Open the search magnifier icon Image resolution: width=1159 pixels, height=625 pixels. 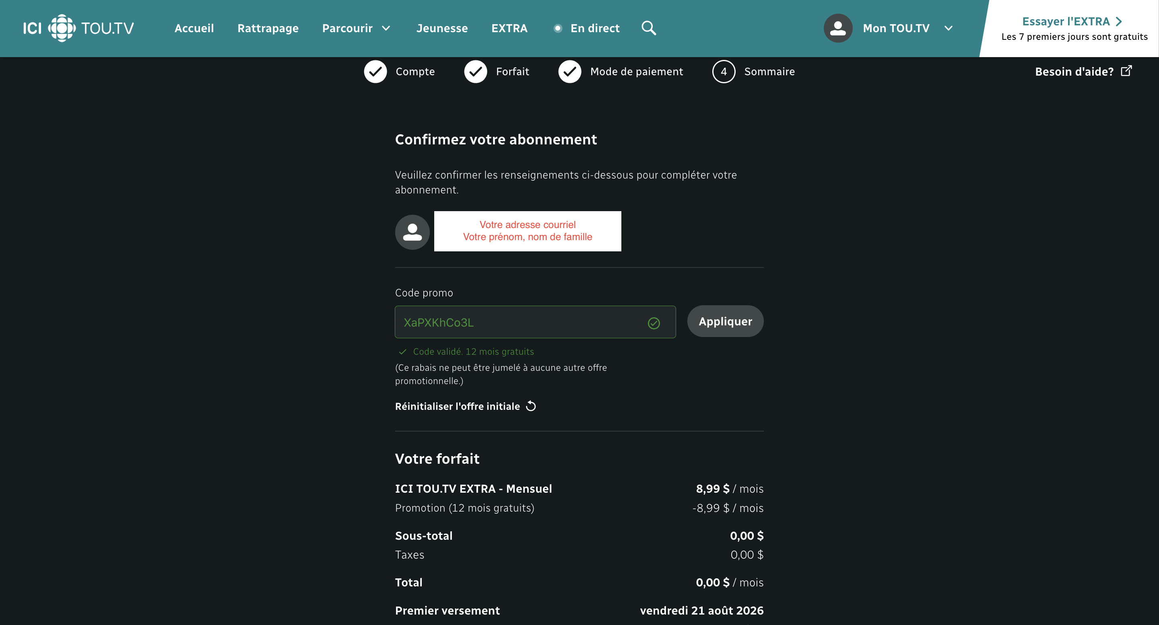pyautogui.click(x=648, y=28)
